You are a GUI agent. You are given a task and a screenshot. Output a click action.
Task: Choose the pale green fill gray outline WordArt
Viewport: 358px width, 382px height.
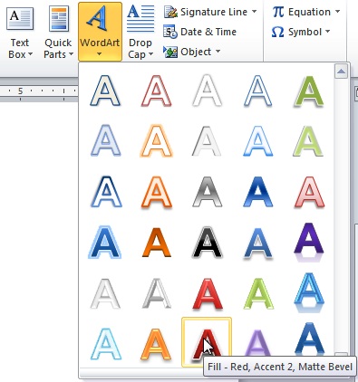pos(309,141)
